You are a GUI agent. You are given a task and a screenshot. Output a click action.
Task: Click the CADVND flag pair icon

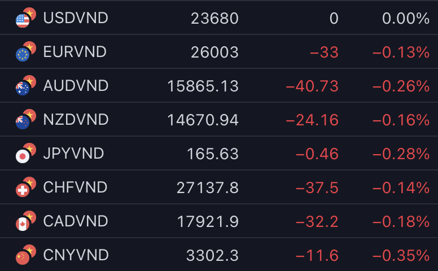[x=26, y=221]
